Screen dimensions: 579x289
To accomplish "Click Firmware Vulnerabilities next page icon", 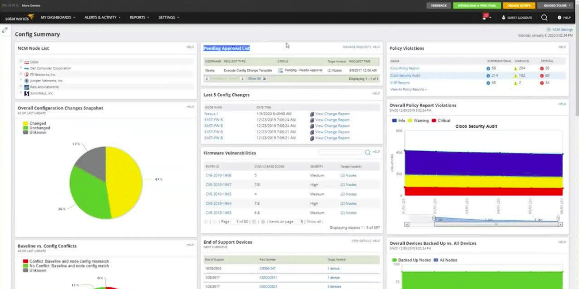I will point(254,221).
